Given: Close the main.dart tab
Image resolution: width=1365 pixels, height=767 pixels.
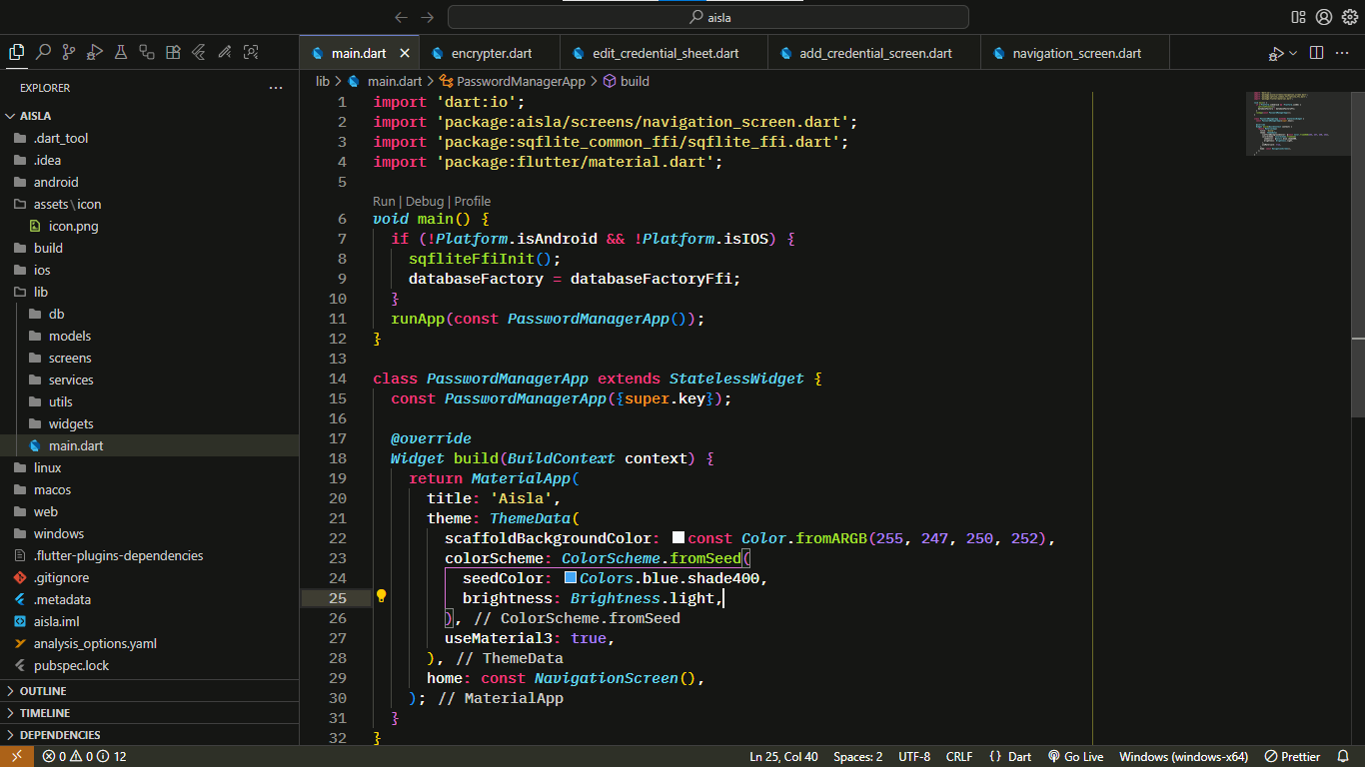Looking at the screenshot, I should click(x=405, y=53).
